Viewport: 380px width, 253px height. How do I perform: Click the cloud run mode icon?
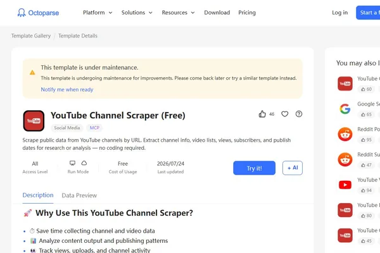84,163
